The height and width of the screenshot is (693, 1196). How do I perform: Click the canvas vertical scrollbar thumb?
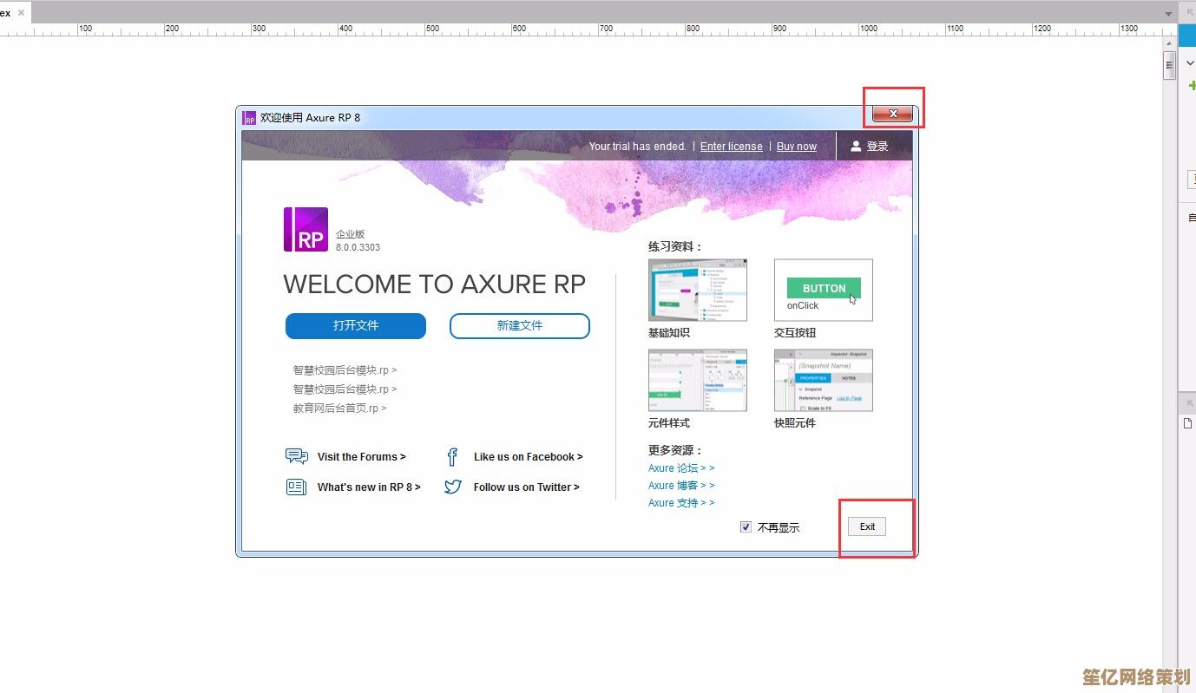1169,65
